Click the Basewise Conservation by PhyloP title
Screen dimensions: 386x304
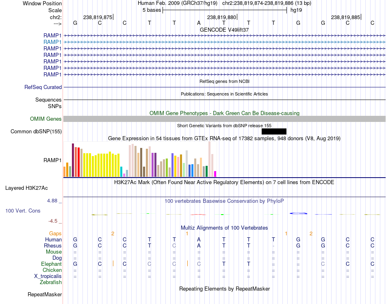pos(224,201)
